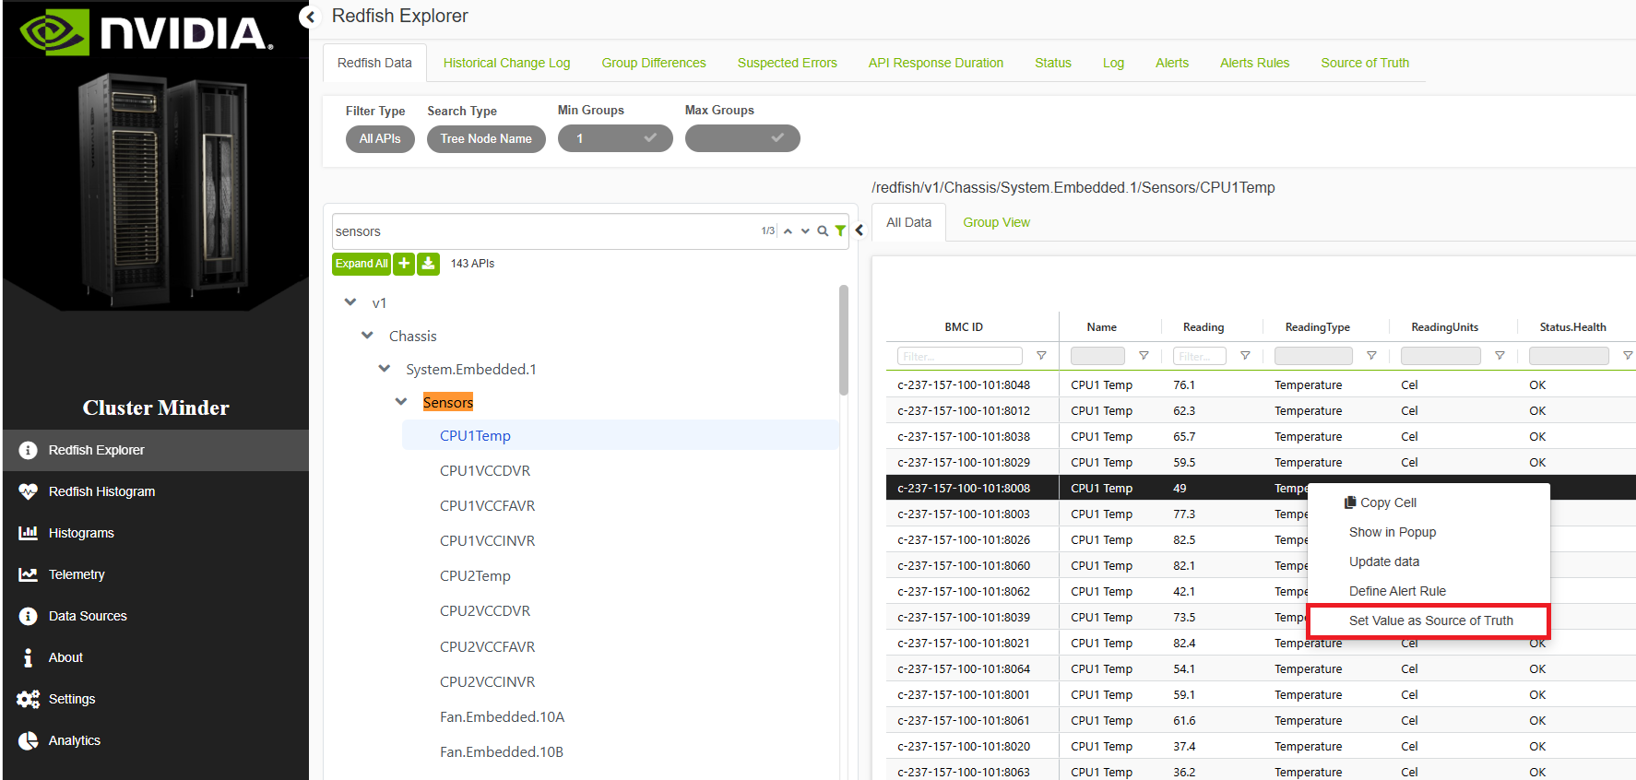Open the About page
Screen dimensions: 1636x780
156,657
